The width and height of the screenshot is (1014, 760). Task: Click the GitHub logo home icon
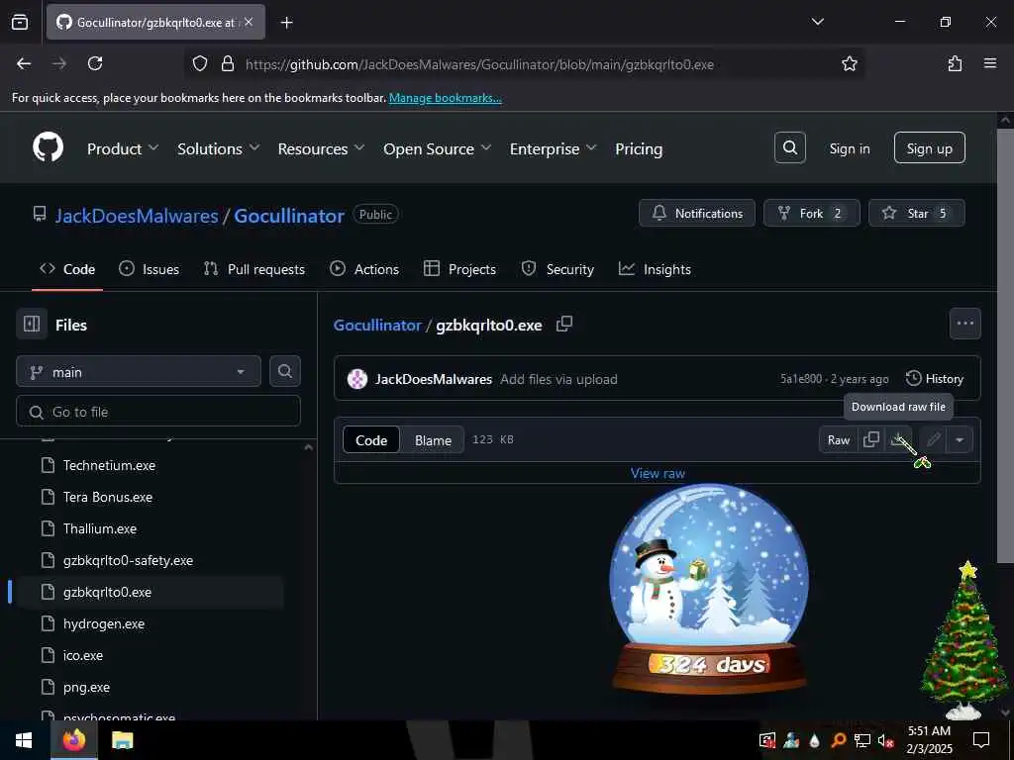(49, 148)
